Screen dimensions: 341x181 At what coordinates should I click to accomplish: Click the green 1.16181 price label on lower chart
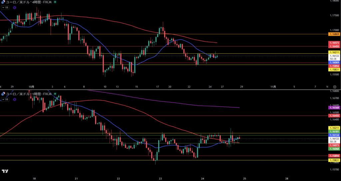[334, 132]
